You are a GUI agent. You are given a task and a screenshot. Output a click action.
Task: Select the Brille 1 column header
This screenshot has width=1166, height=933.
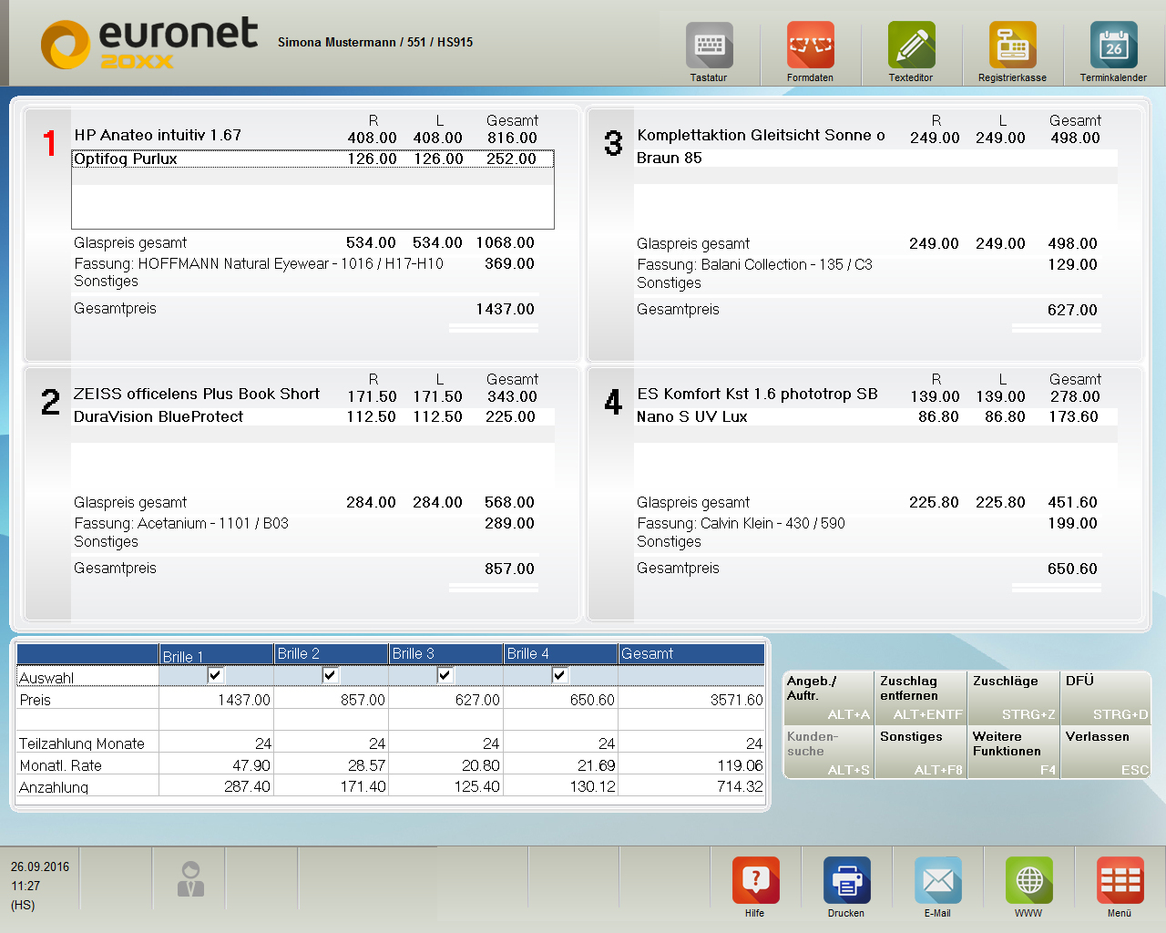pyautogui.click(x=216, y=654)
